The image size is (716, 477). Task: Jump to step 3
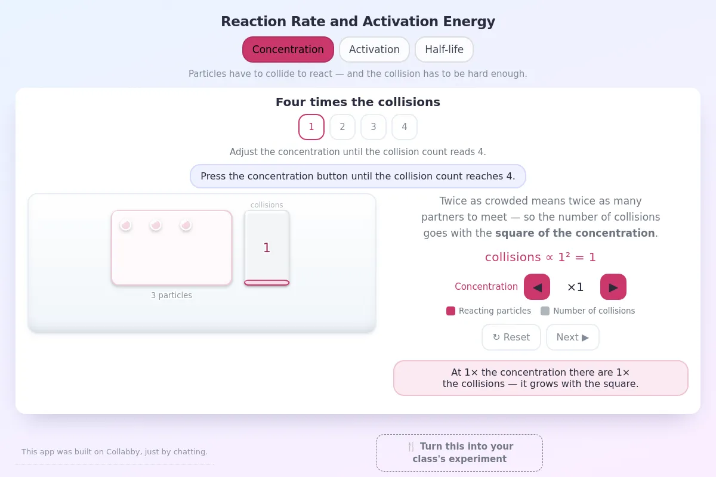(374, 127)
